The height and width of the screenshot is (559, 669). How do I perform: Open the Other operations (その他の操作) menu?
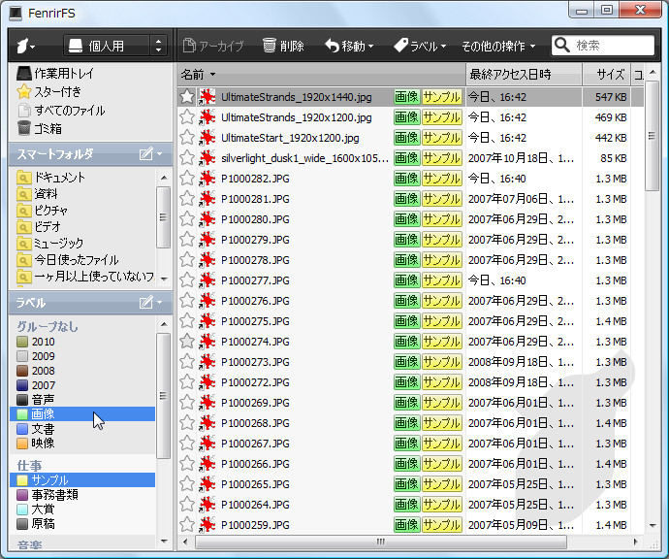[498, 46]
